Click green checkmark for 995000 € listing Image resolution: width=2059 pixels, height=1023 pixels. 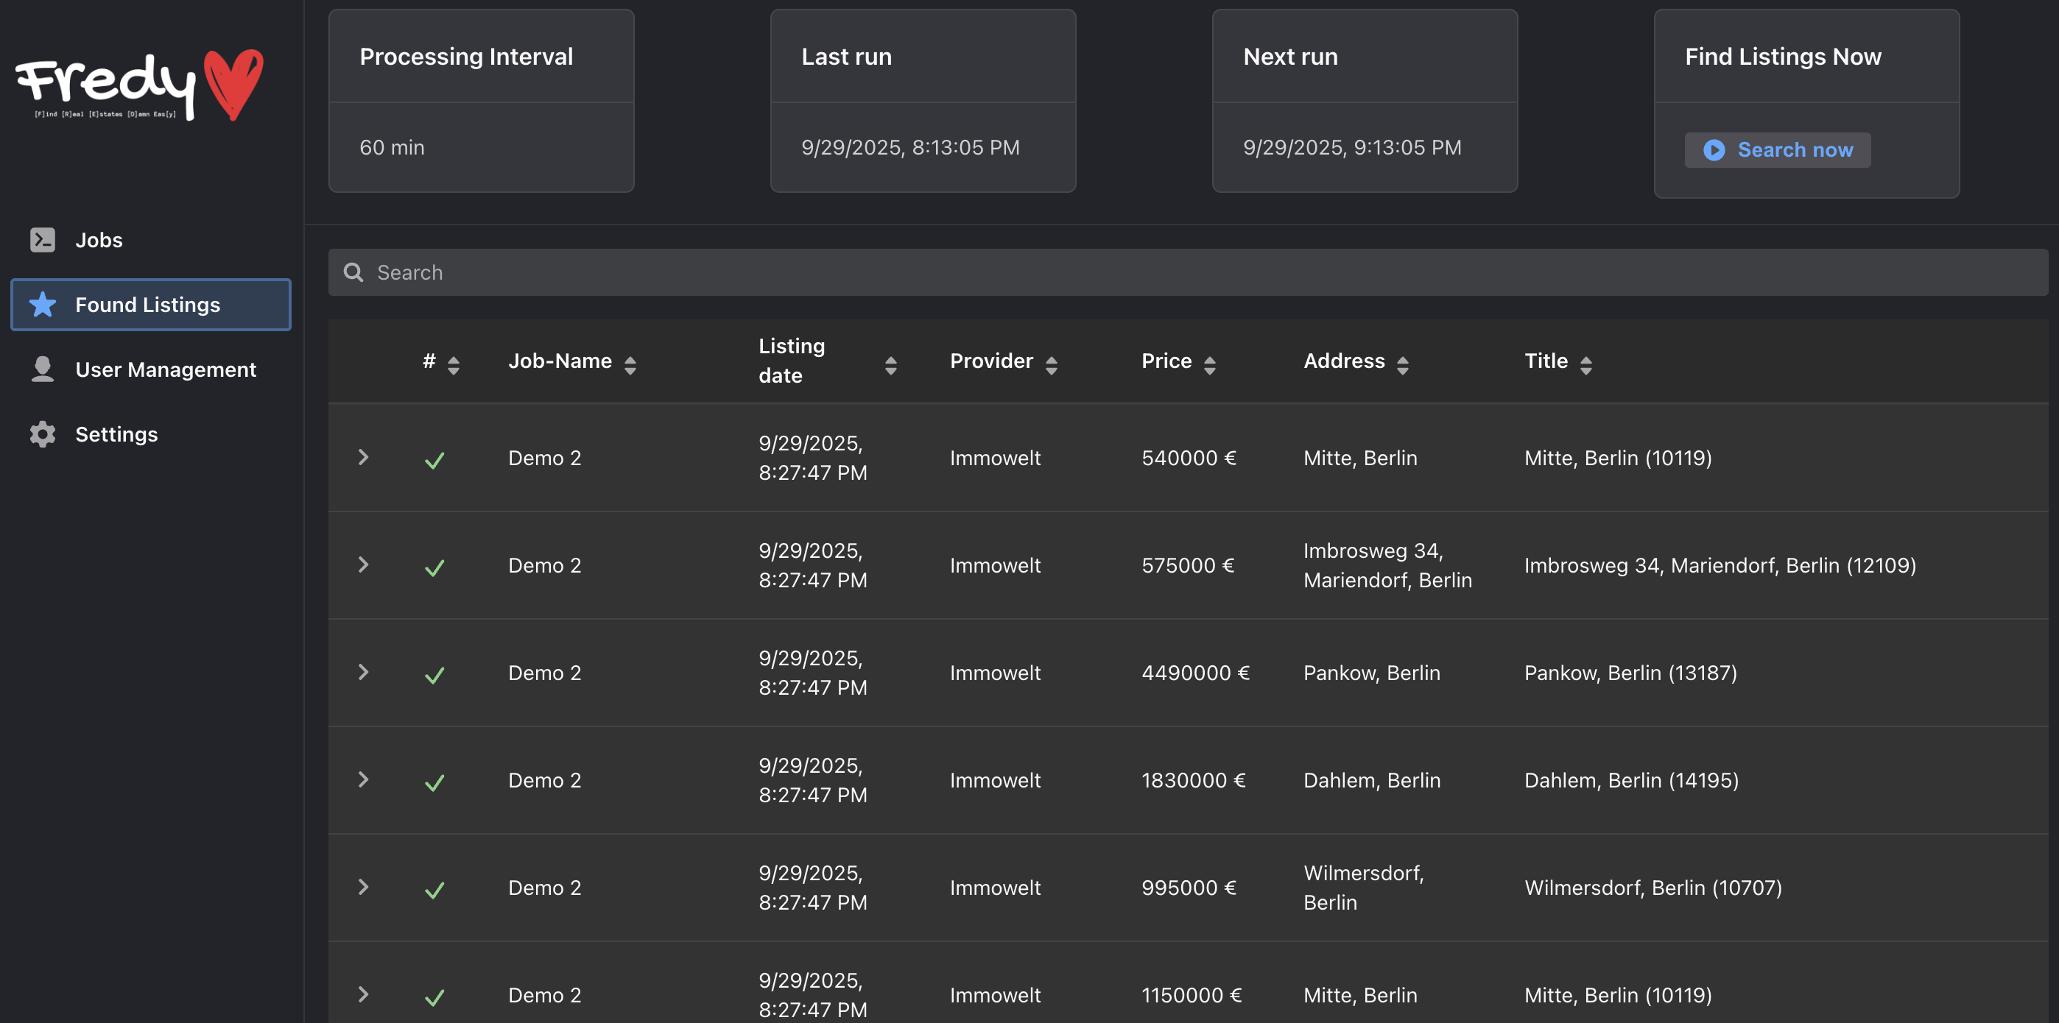434,890
